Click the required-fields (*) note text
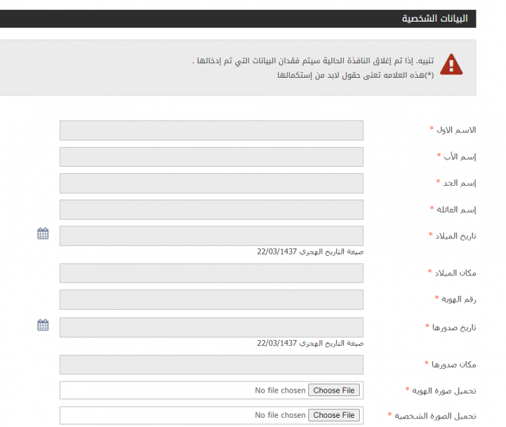 point(355,75)
